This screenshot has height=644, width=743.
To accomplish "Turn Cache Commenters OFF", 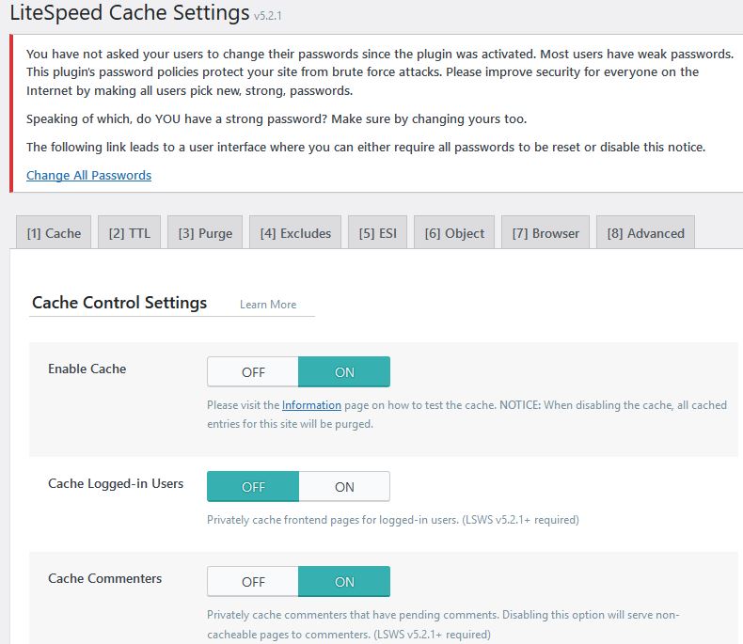I will (253, 582).
